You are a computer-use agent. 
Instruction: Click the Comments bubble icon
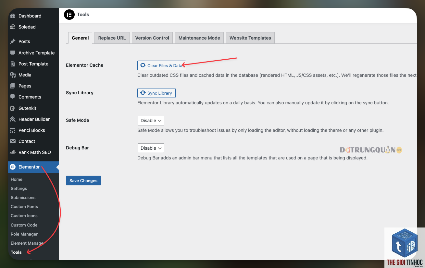(x=13, y=97)
